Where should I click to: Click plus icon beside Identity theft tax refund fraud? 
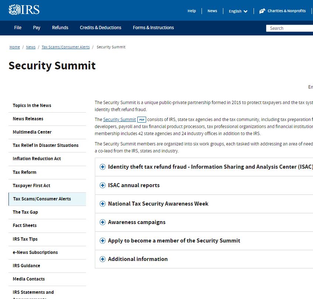coord(102,167)
